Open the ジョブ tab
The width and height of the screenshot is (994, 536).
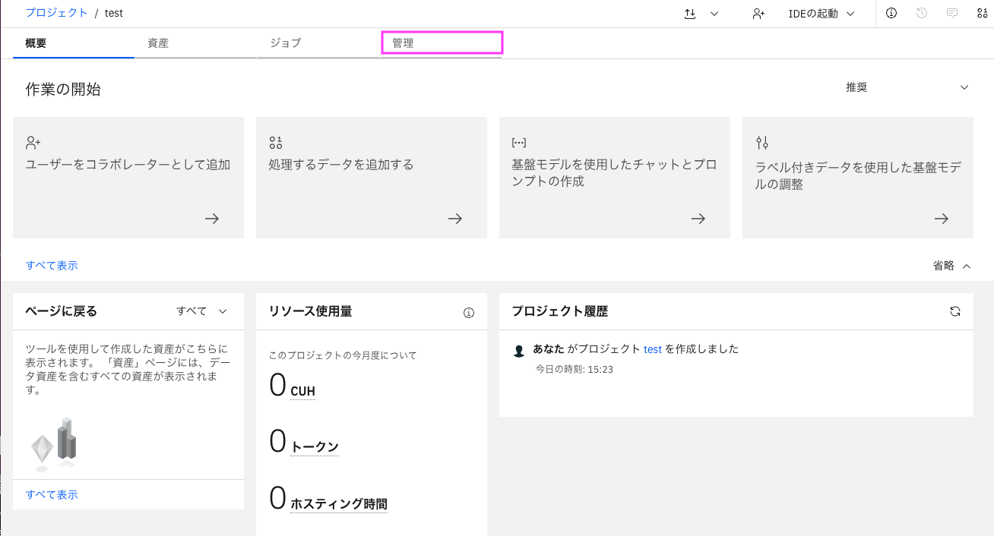318,43
